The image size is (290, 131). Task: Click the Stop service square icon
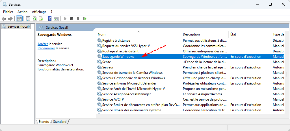[72, 19]
